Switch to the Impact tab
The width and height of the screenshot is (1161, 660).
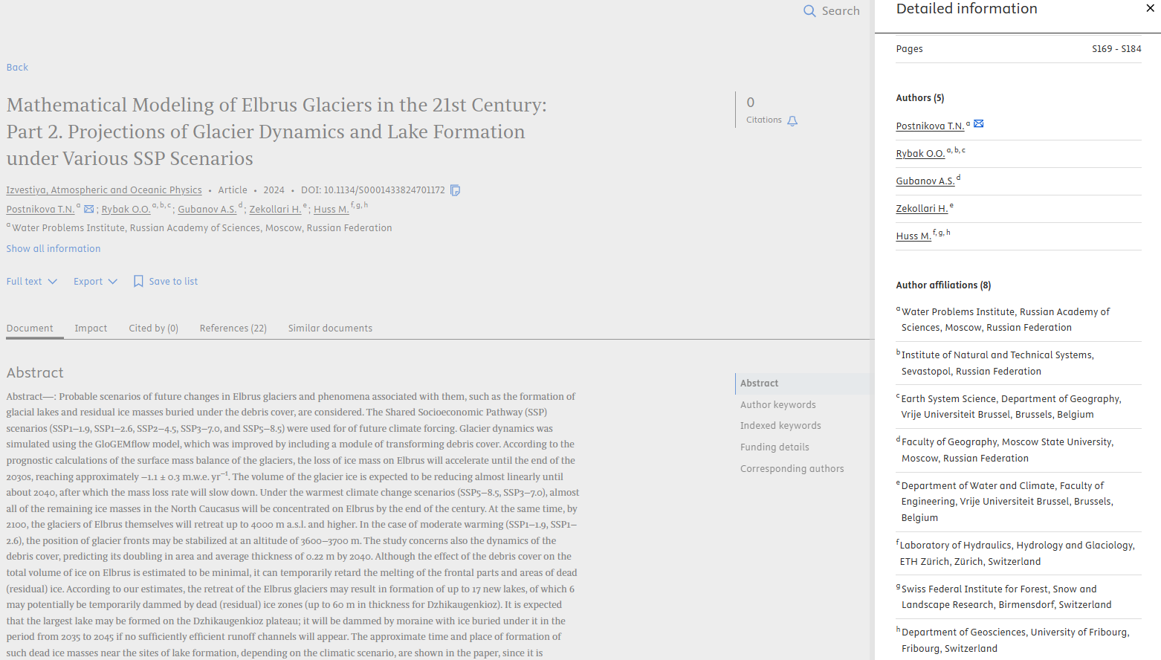coord(91,329)
